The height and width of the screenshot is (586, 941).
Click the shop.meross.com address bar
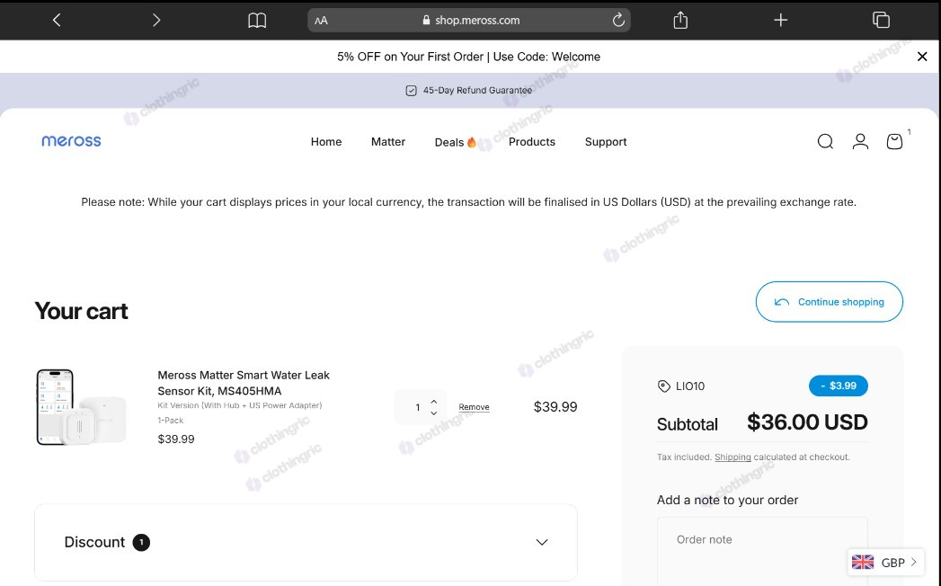pyautogui.click(x=468, y=21)
